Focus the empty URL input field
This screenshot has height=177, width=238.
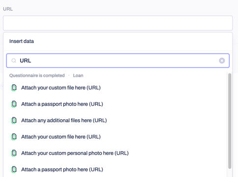(118, 23)
